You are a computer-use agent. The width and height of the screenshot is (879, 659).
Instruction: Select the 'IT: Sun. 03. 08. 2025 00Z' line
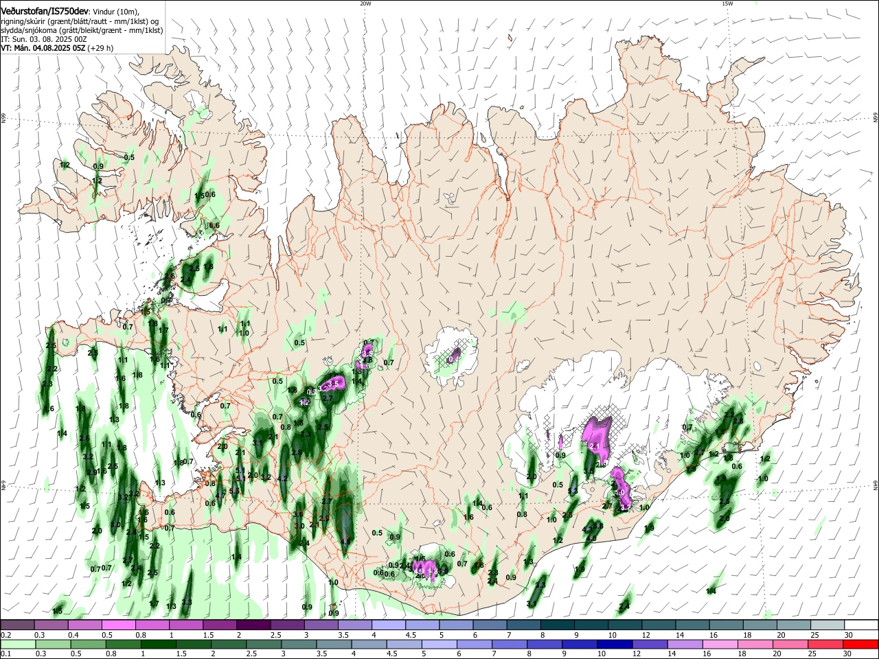tap(44, 39)
